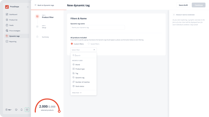Click the New dynamic tag title
This screenshot has height=117, width=209.
click(78, 5)
